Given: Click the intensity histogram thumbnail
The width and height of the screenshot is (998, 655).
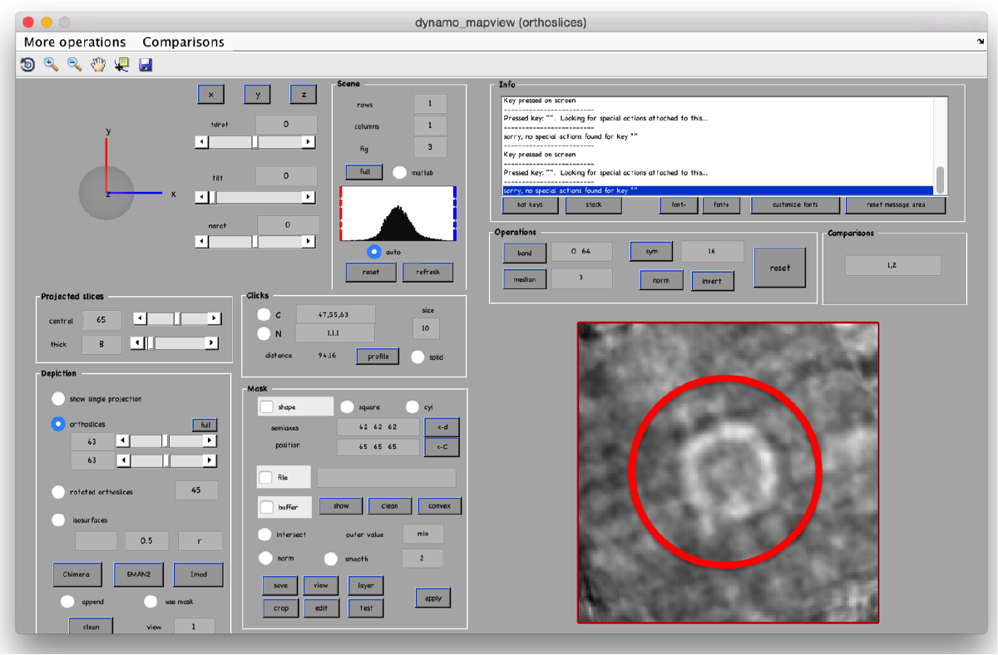Looking at the screenshot, I should click(x=399, y=214).
